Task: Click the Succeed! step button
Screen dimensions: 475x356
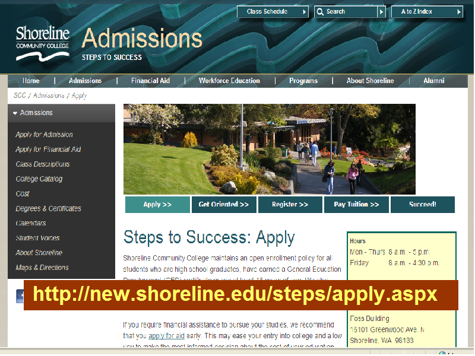Action: [x=423, y=205]
